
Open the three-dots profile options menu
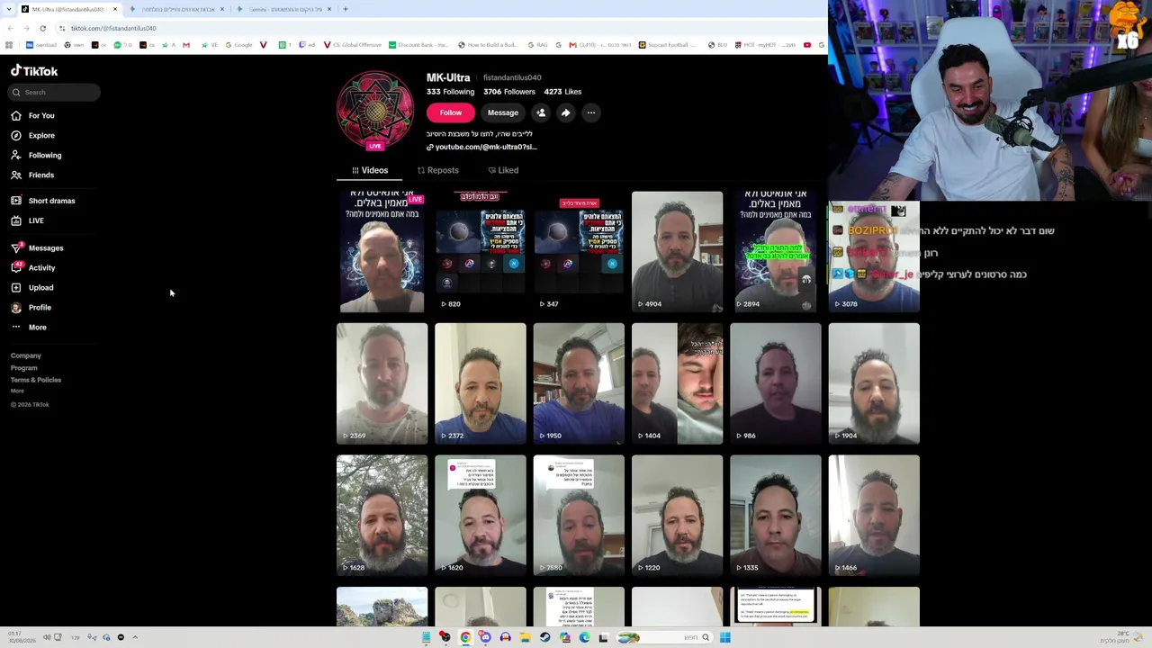point(590,112)
